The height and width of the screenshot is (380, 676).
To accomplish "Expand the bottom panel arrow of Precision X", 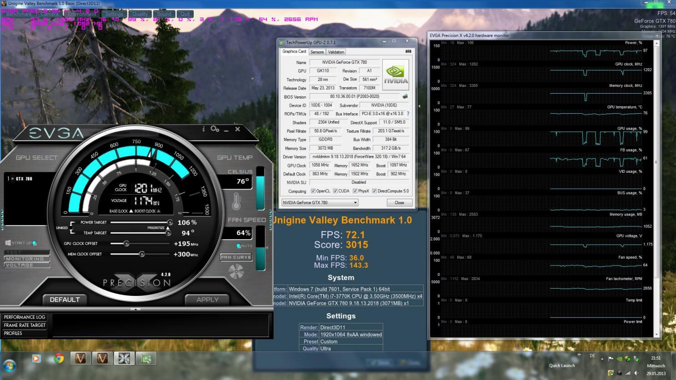I will coord(135,309).
